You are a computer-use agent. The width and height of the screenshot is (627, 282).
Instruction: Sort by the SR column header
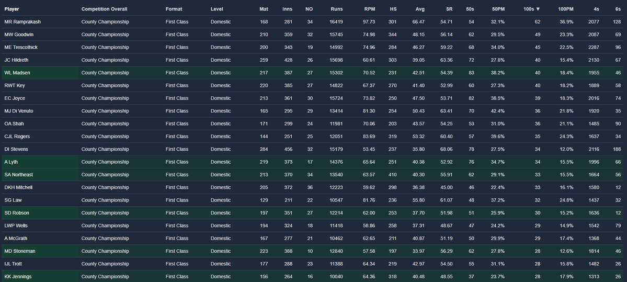449,9
